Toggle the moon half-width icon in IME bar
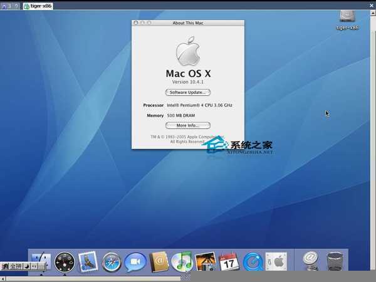Image resolution: width=376 pixels, height=282 pixels. click(27, 266)
